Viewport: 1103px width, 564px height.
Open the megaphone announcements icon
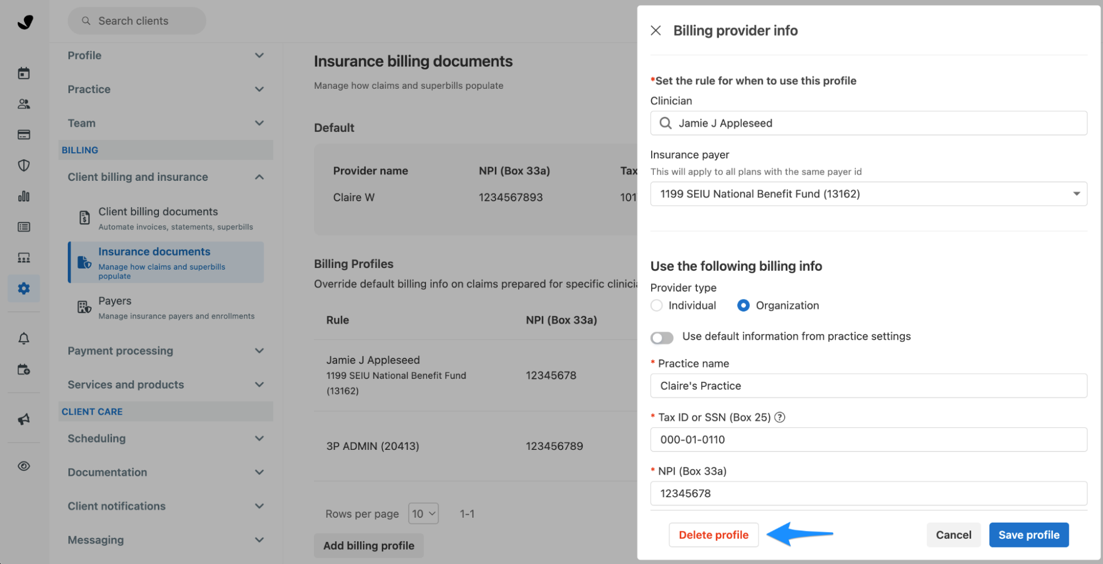click(24, 420)
